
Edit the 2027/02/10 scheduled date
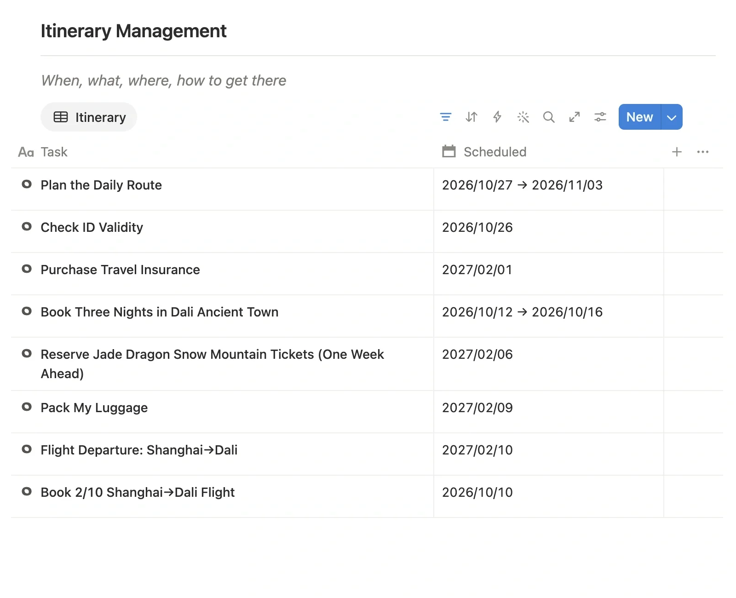tap(477, 450)
